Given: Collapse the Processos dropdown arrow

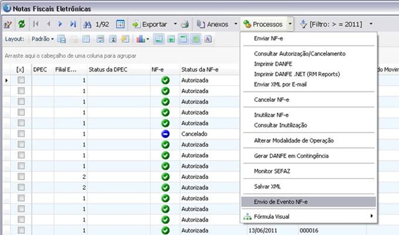Looking at the screenshot, I should coord(290,24).
